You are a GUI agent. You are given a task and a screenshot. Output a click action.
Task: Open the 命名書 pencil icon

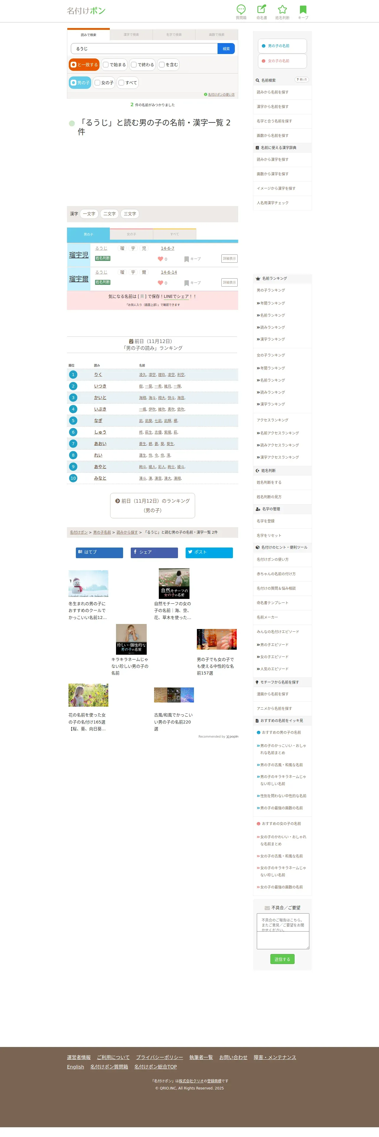[x=262, y=9]
